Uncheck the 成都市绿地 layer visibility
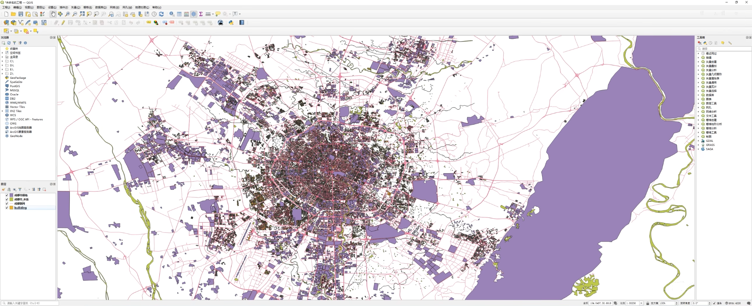 point(7,195)
